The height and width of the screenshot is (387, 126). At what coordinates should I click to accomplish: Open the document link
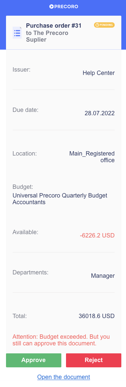[63, 377]
